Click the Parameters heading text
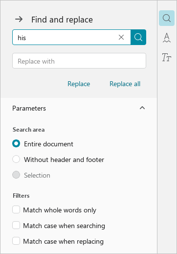 (x=29, y=108)
